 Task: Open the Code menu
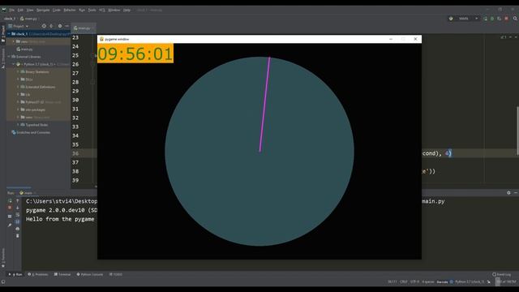coord(57,10)
